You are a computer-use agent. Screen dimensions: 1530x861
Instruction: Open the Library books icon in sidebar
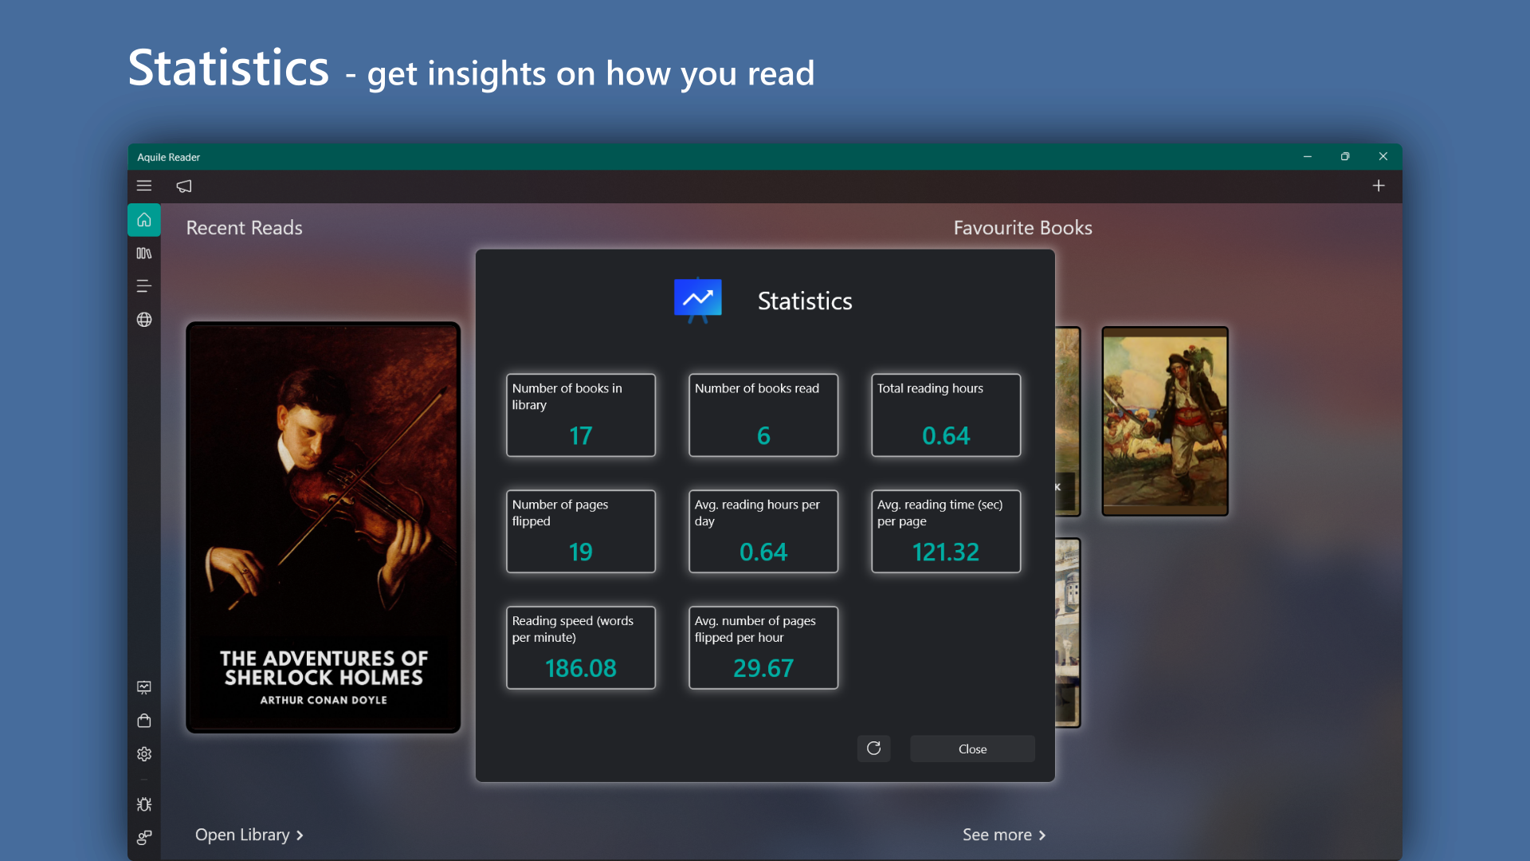click(x=143, y=254)
